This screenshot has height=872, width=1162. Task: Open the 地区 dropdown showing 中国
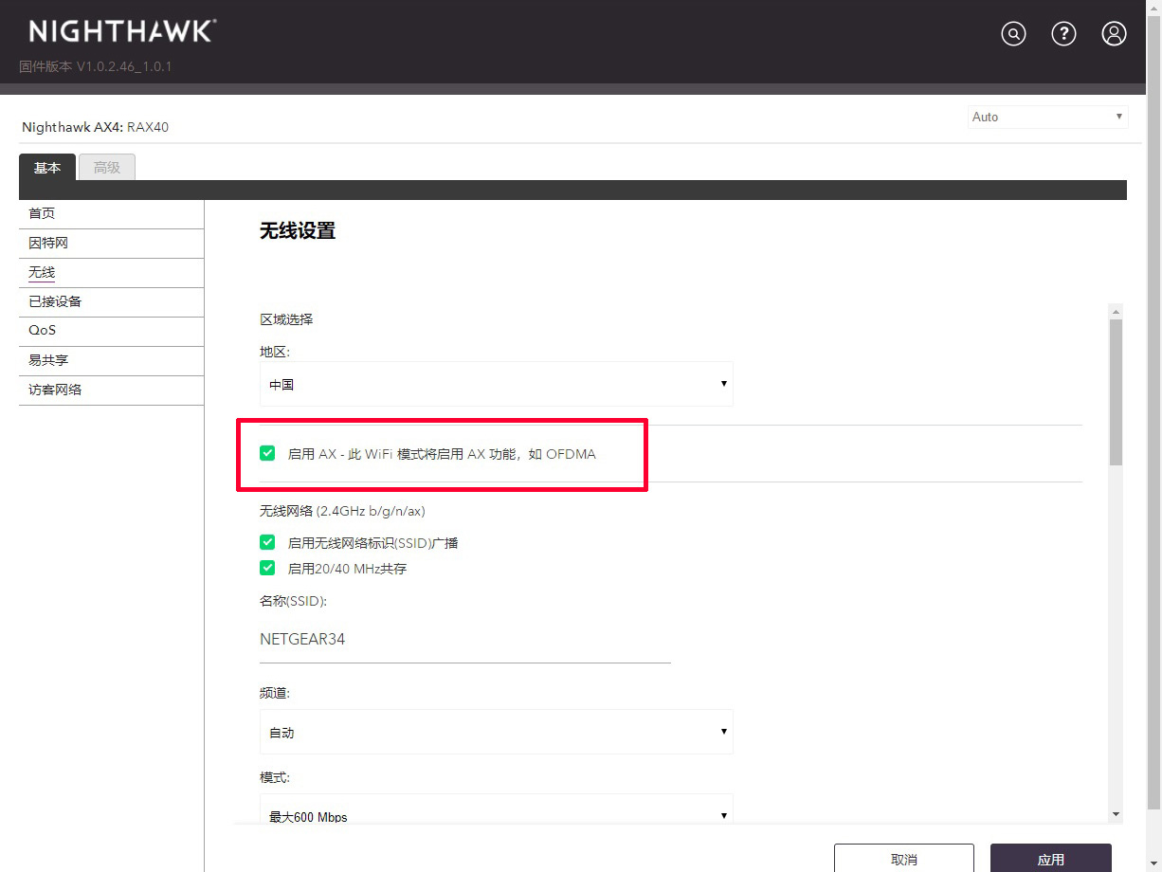click(x=497, y=384)
